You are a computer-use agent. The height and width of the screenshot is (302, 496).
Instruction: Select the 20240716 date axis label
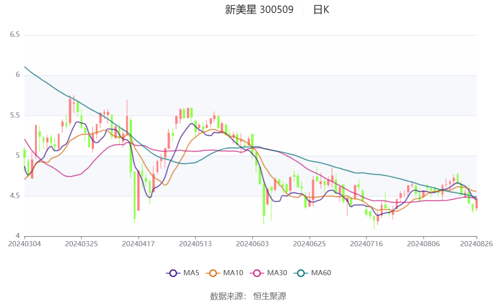coord(366,244)
